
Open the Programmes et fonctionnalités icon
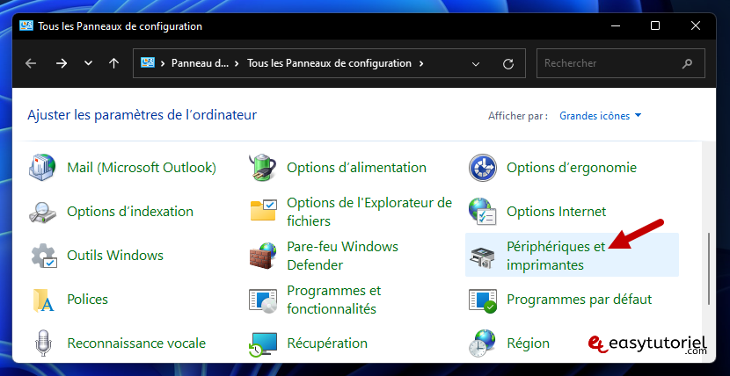pos(263,300)
